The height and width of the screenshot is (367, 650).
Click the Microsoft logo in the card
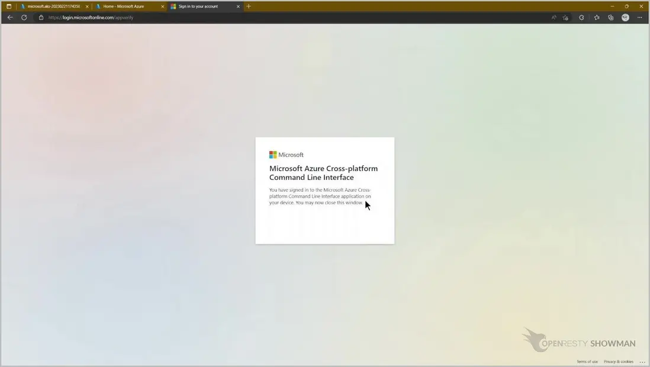point(287,154)
